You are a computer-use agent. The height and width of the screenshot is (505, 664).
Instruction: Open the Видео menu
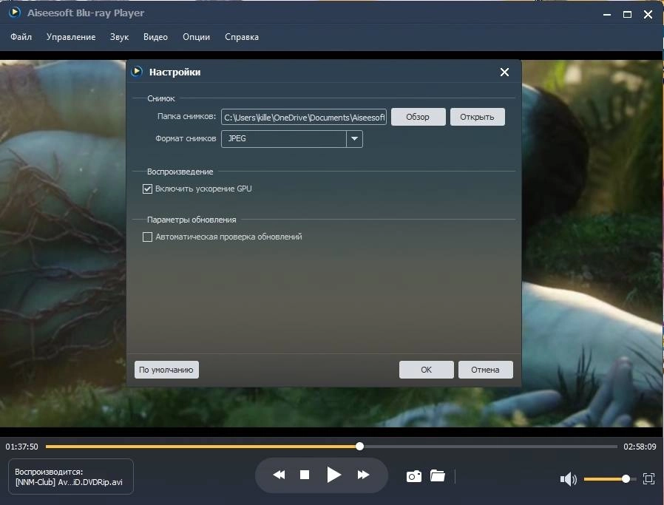[155, 37]
